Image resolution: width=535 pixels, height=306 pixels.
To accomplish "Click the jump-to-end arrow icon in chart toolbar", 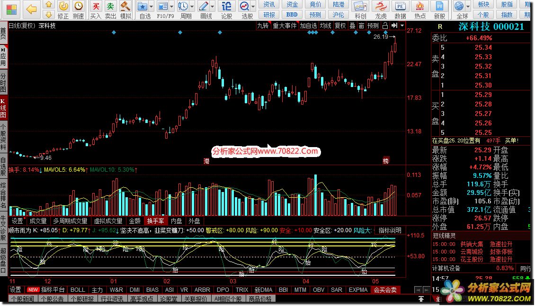I will 394,26.
